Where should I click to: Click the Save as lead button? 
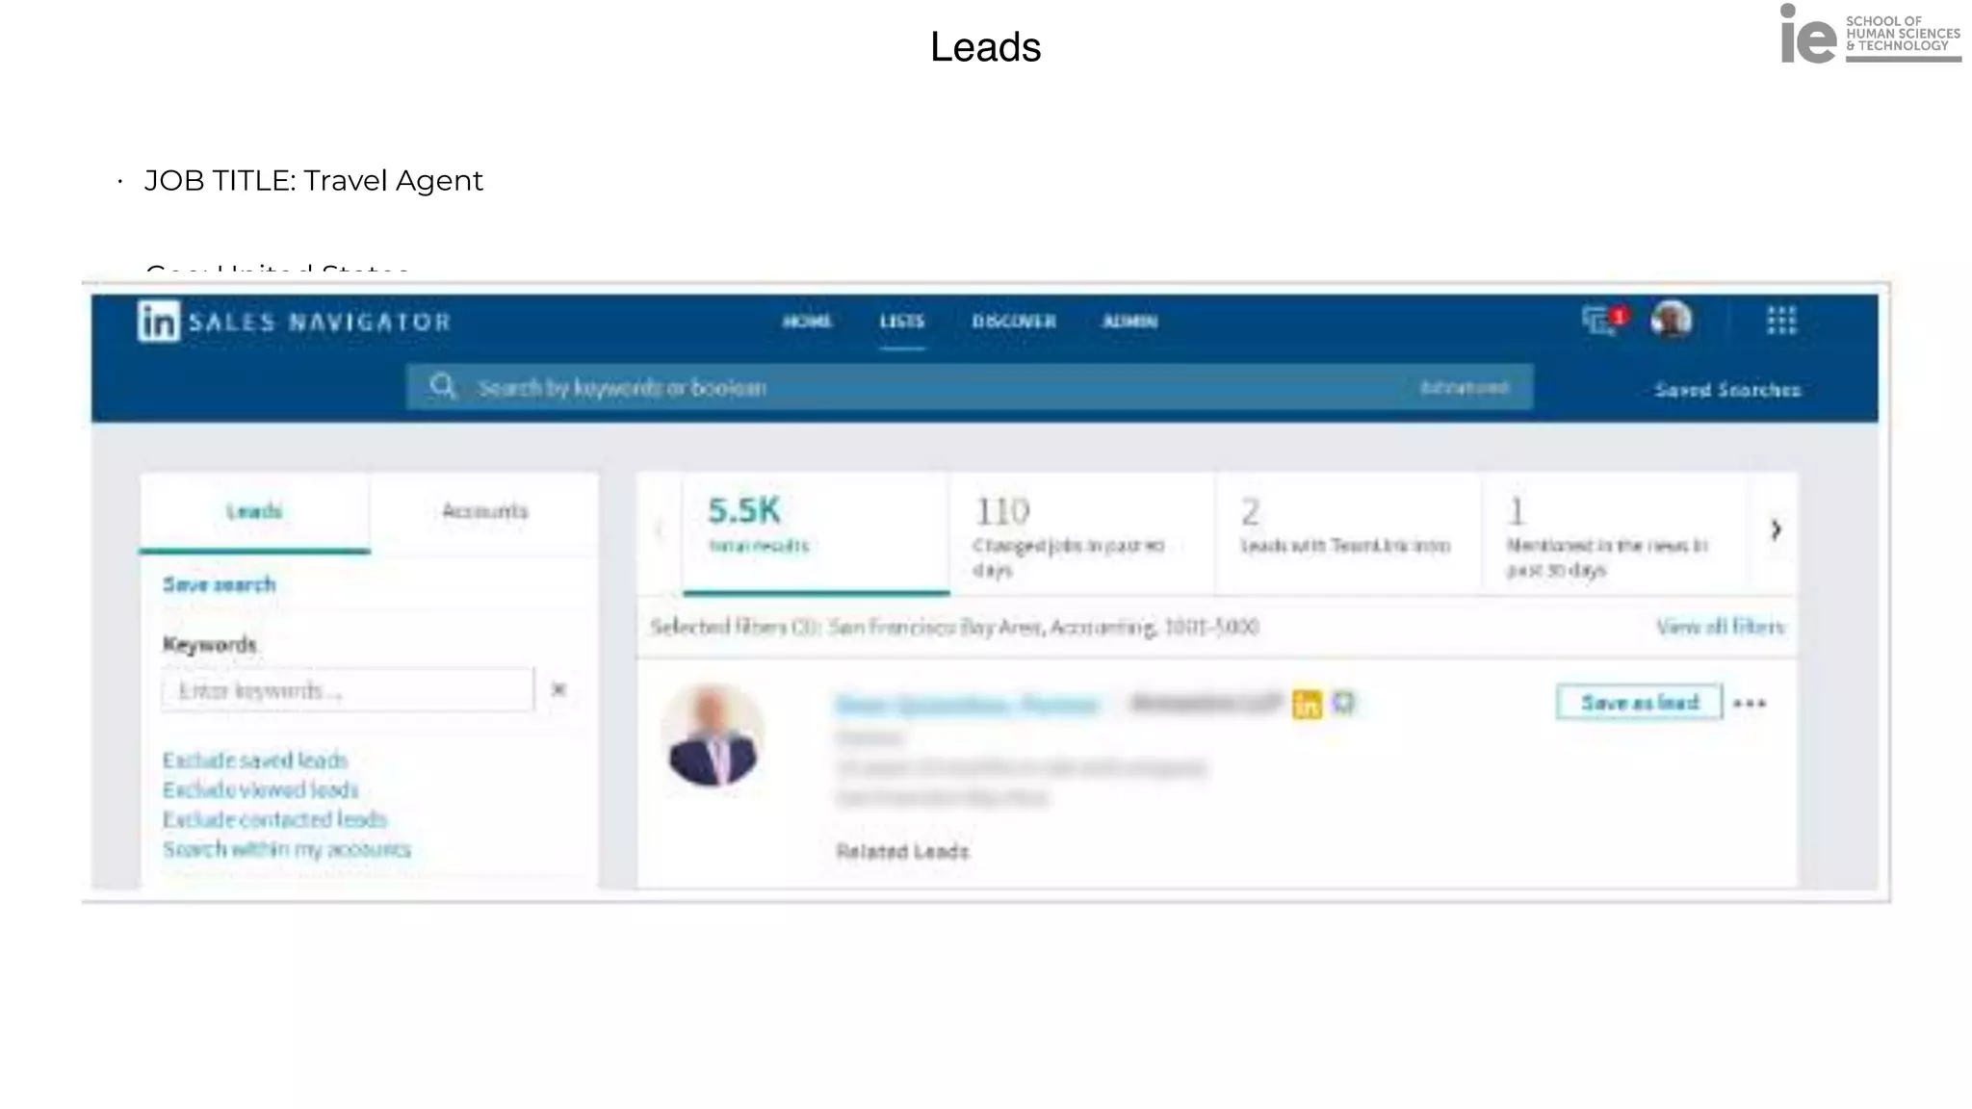1639,703
